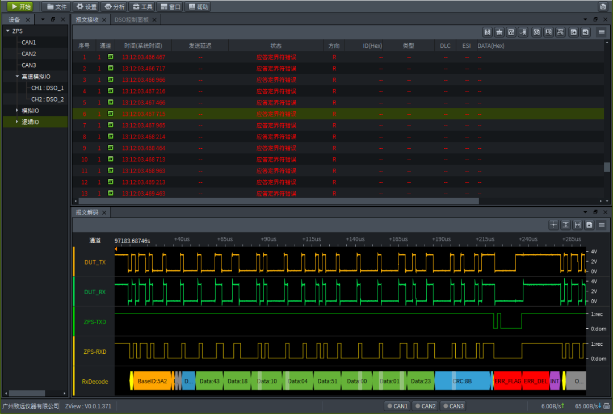Toggle the CAN3 status indicator

tap(453, 406)
